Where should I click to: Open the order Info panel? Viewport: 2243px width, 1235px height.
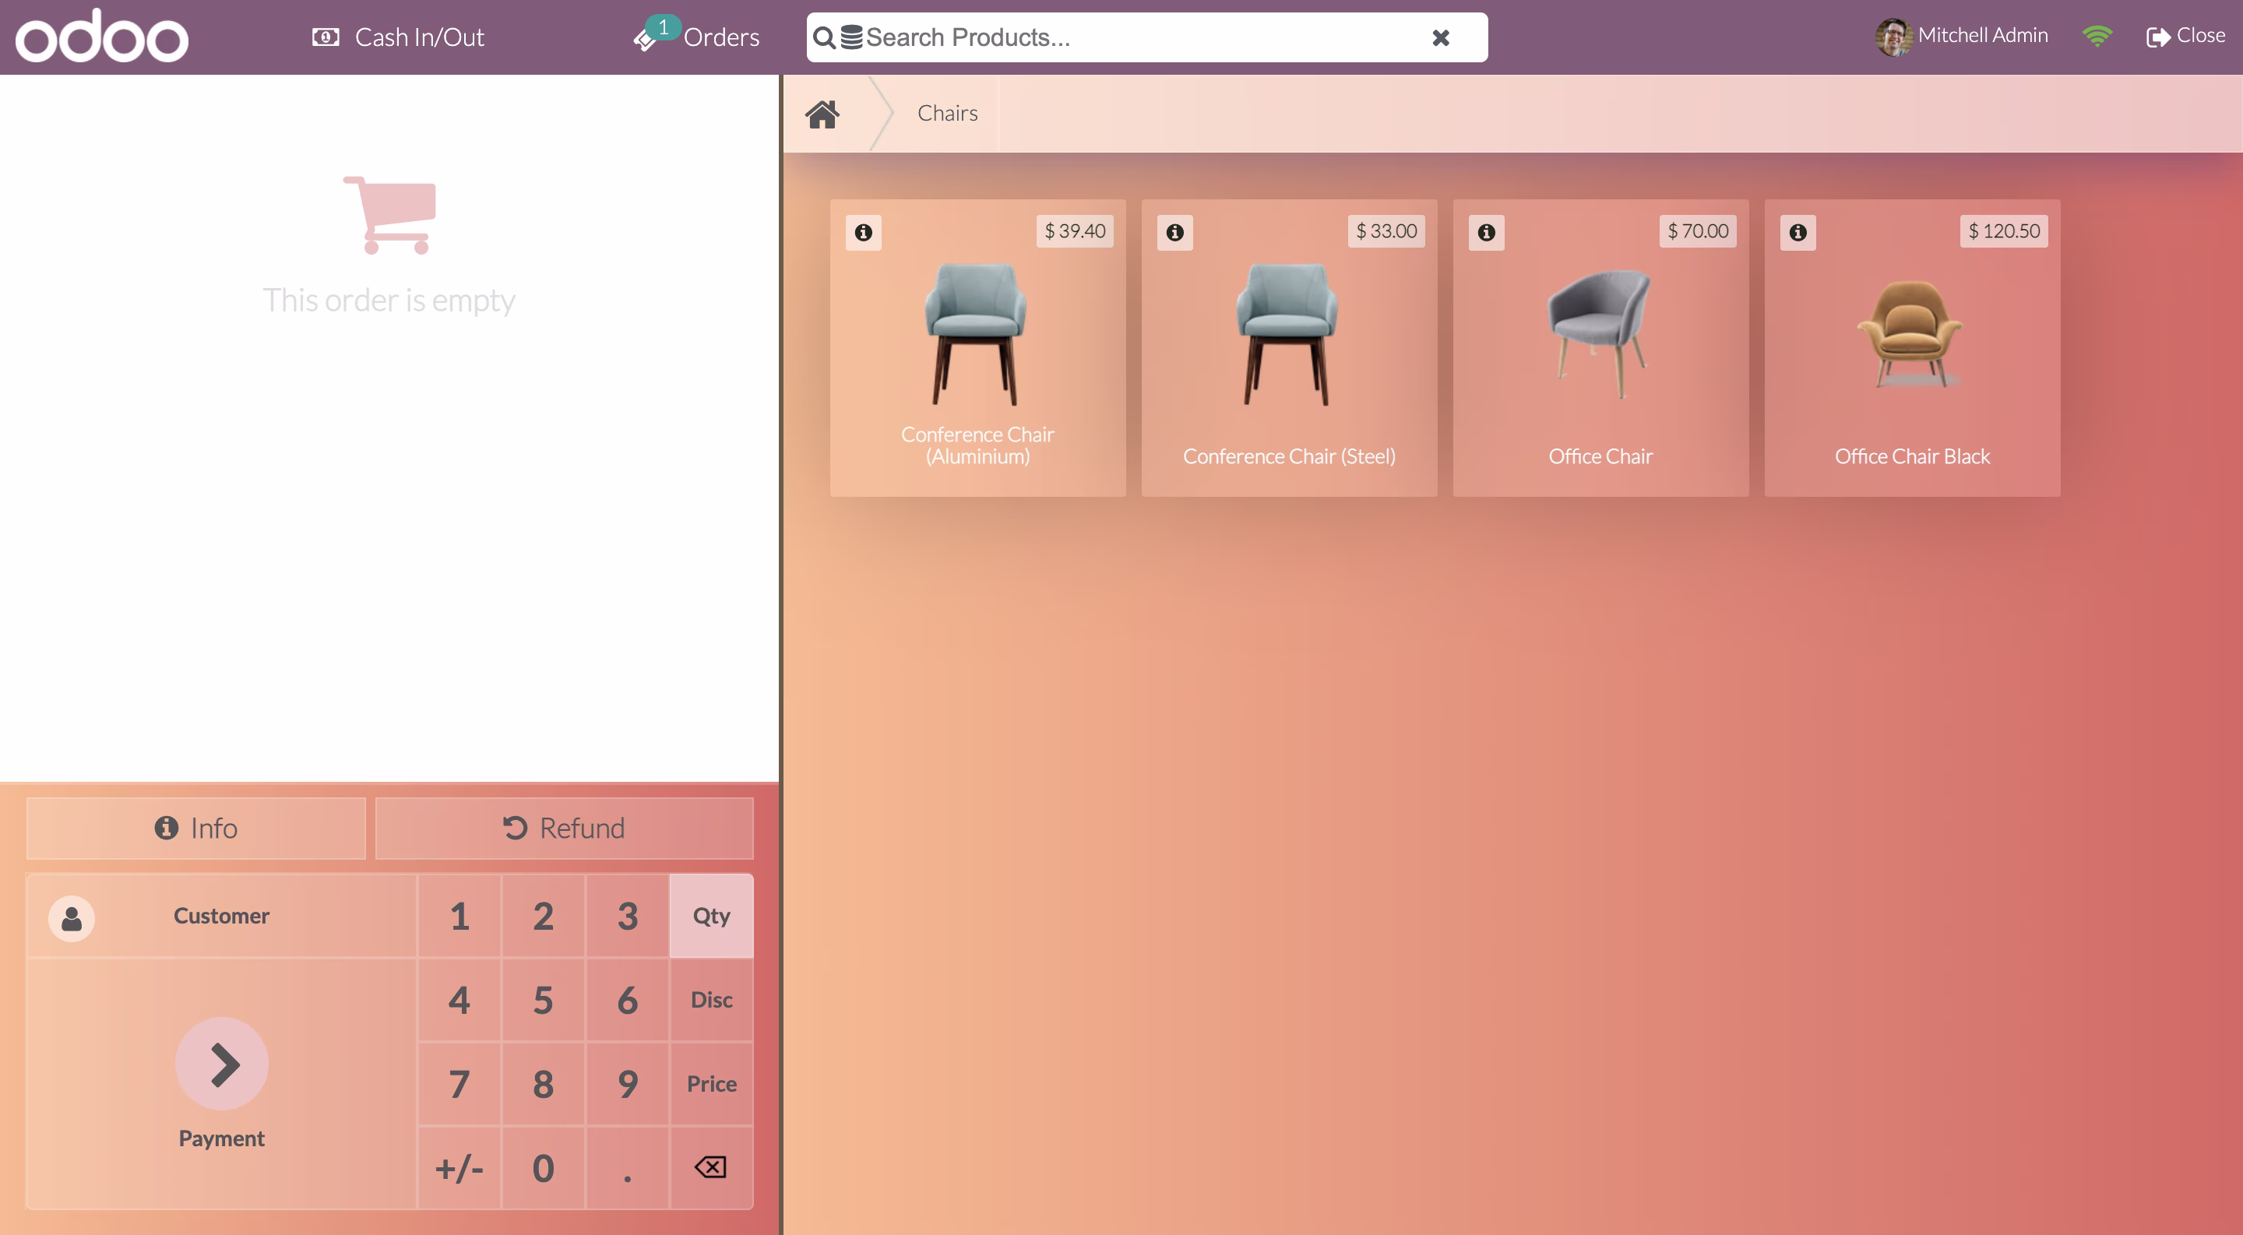[x=196, y=828]
